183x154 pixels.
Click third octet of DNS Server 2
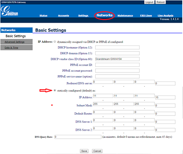144,128
